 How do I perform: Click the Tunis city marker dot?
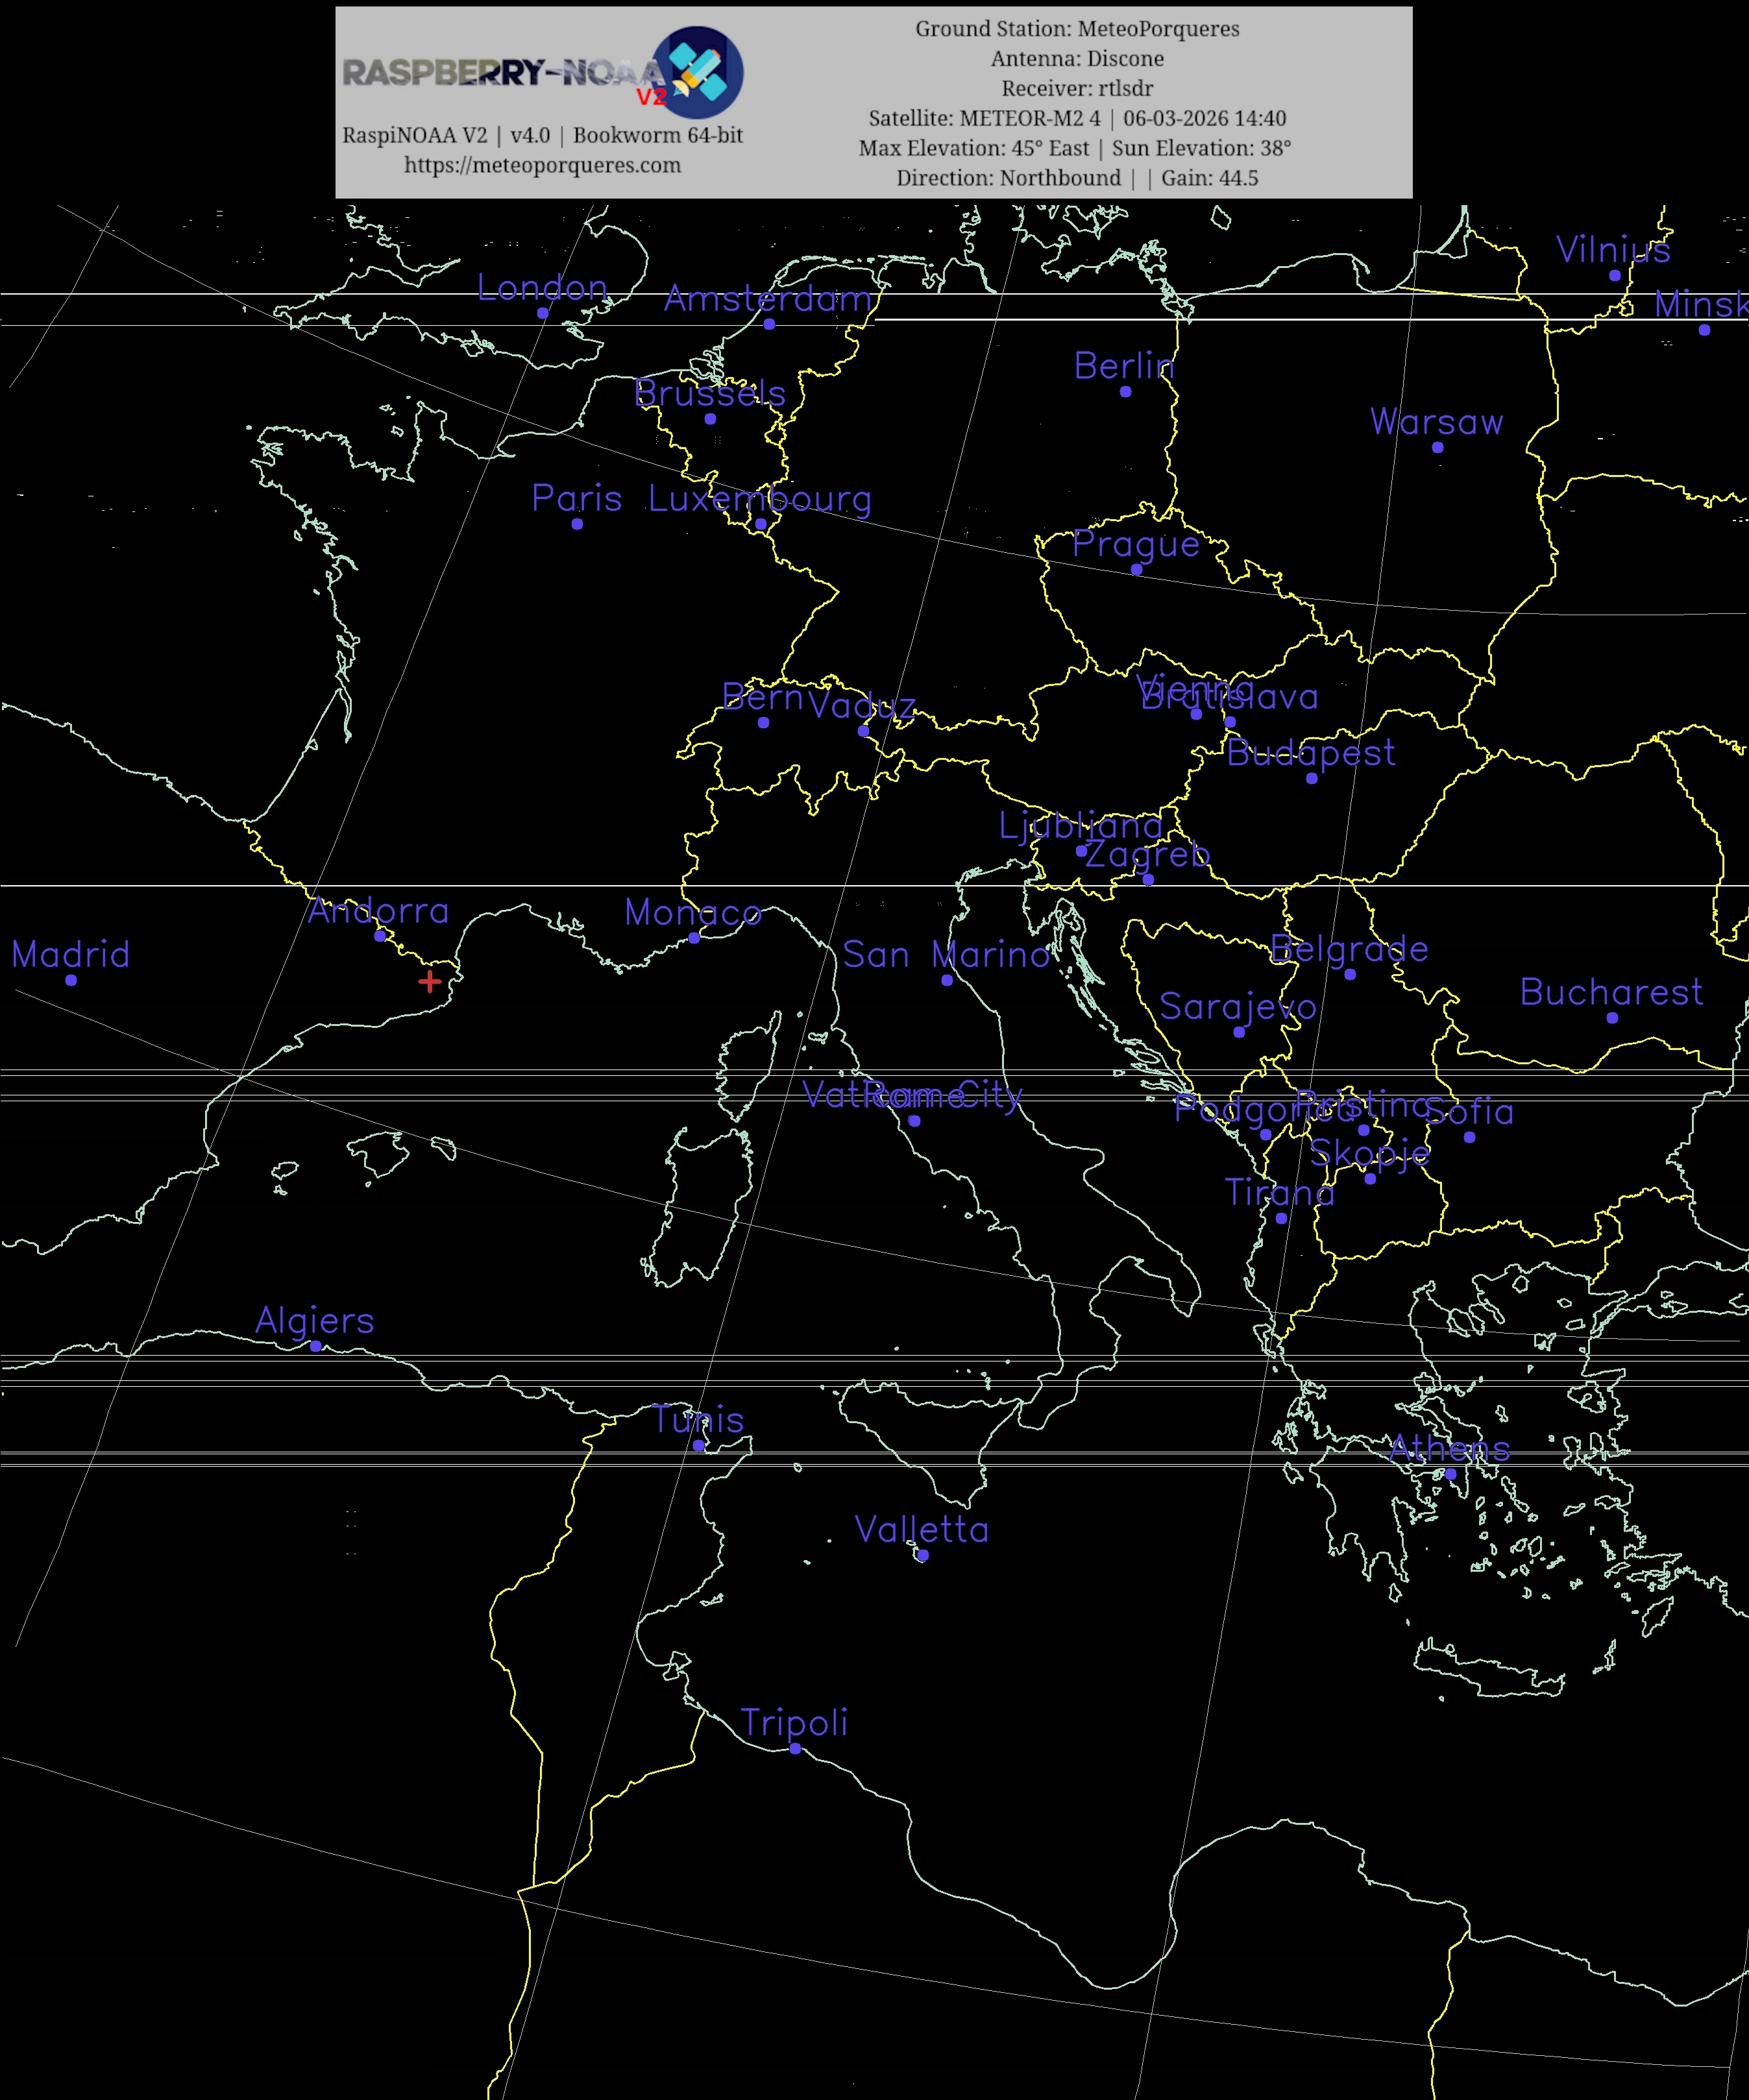(699, 1445)
